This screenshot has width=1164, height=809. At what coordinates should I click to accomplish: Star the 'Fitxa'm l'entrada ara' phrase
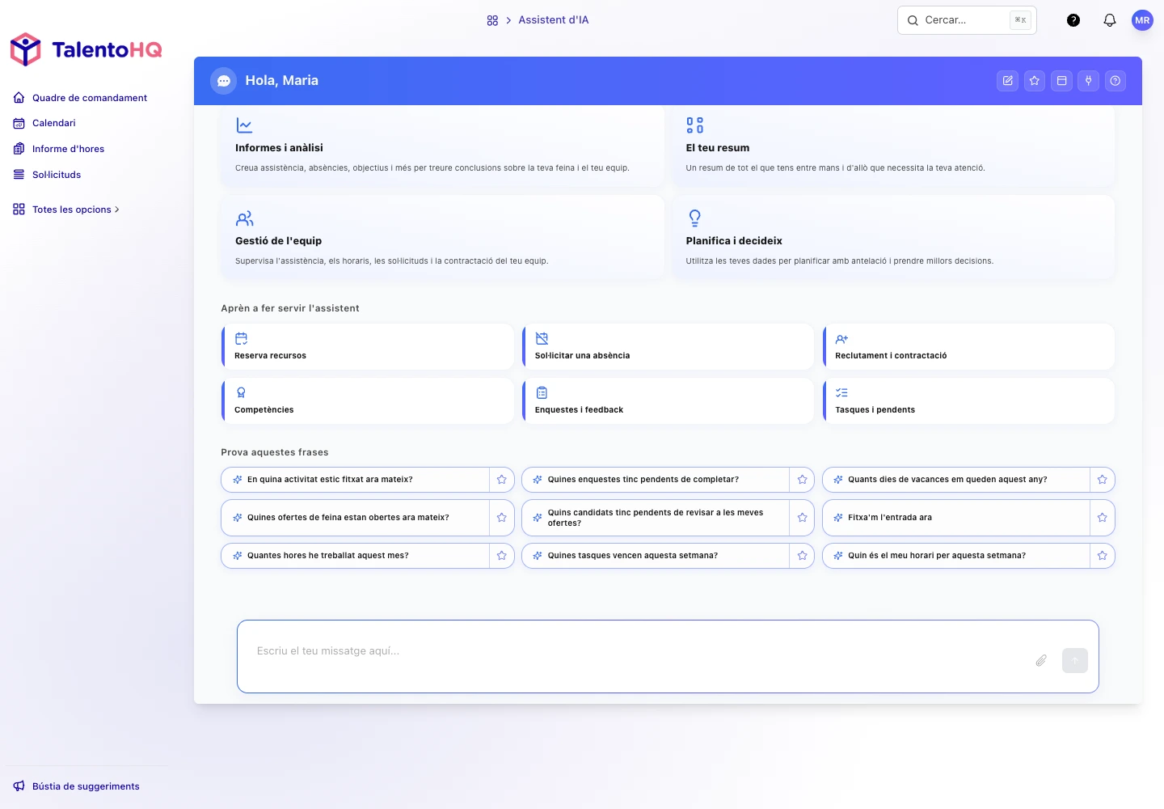pyautogui.click(x=1102, y=518)
